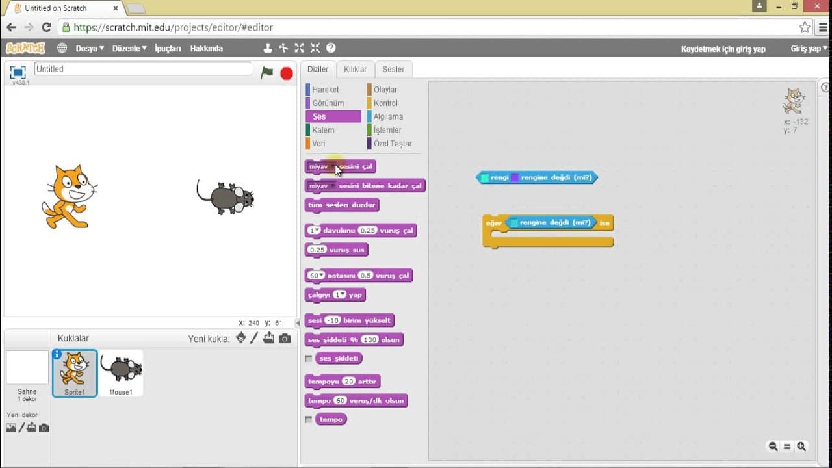This screenshot has height=468, width=832.
Task: Click the browser address bar
Action: (429, 27)
